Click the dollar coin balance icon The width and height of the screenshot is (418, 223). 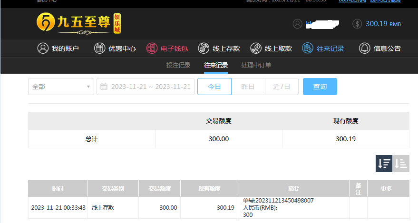[357, 24]
